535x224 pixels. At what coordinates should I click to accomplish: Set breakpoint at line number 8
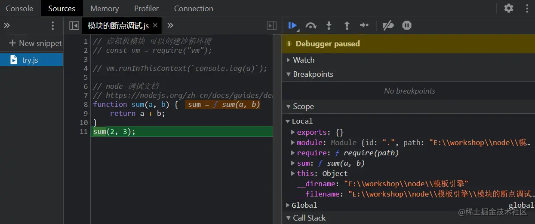tap(86, 104)
